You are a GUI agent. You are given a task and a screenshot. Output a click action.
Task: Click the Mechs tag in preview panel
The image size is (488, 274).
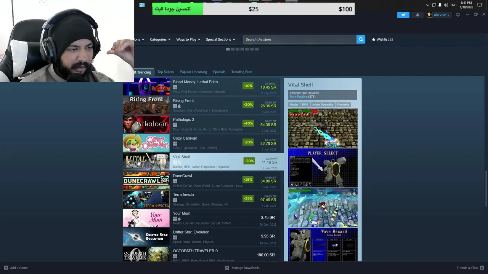point(294,105)
